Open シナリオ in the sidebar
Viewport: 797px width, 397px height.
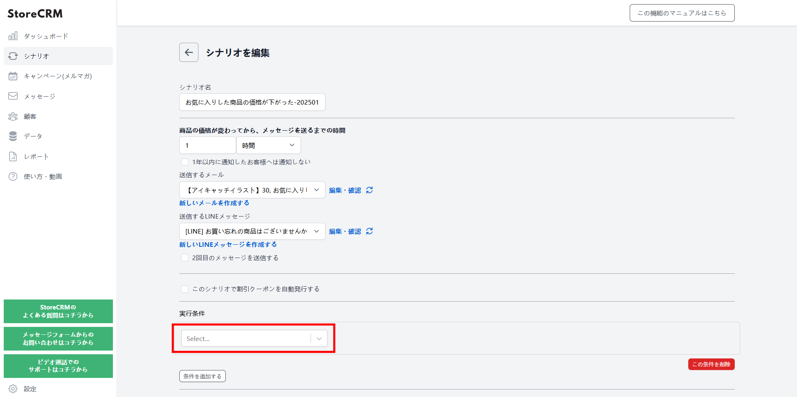pos(58,56)
